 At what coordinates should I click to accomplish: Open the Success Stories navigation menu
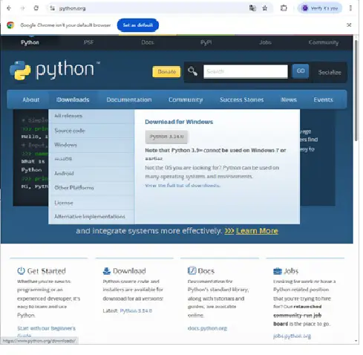(x=242, y=100)
